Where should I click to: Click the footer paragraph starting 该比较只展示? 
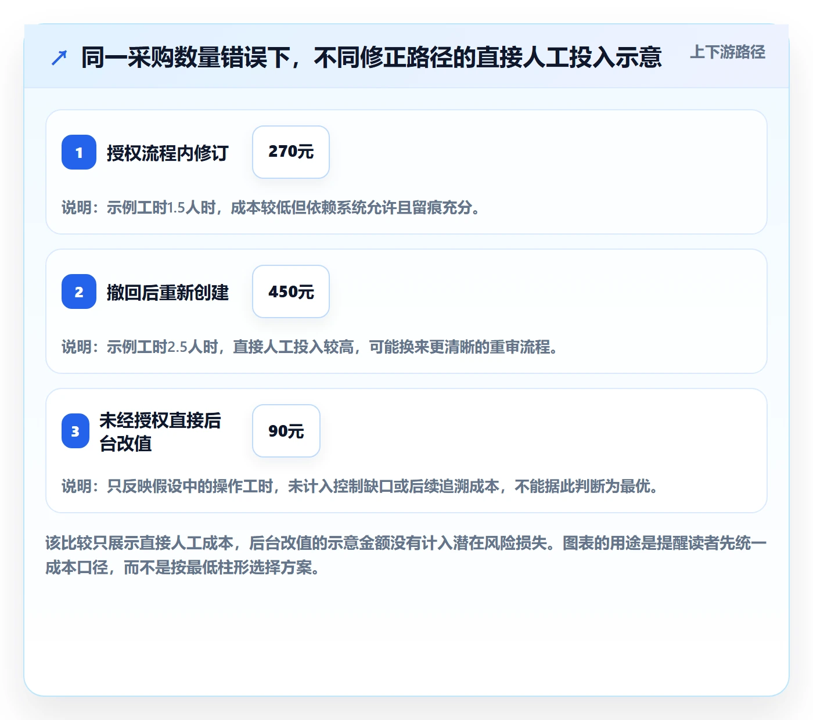tap(406, 555)
